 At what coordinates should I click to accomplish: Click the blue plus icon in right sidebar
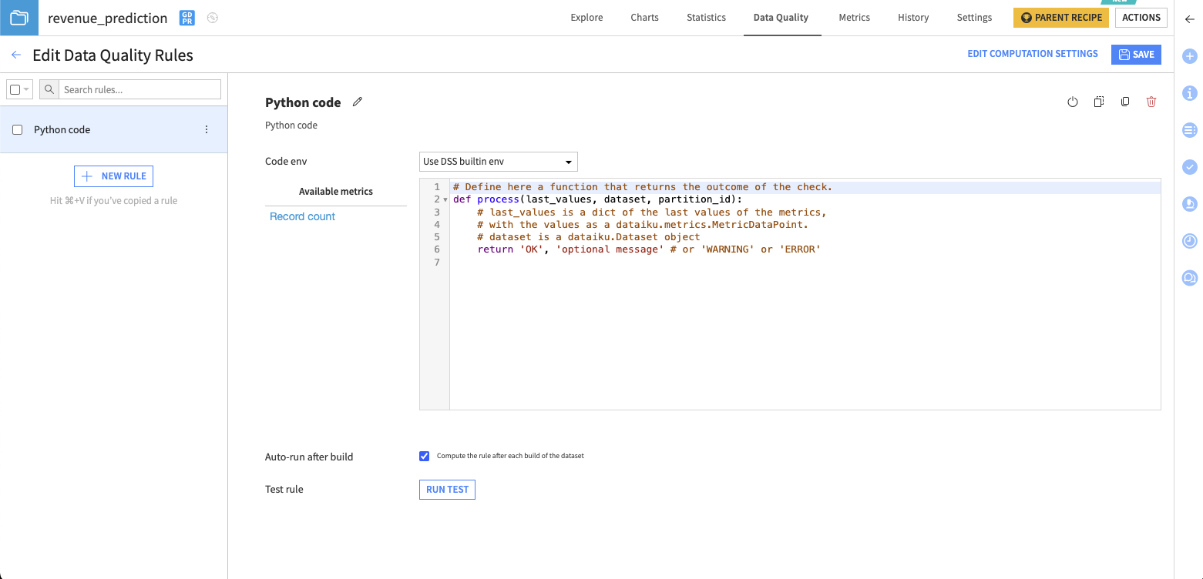click(1190, 56)
